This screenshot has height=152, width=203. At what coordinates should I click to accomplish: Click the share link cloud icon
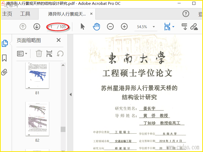click(194, 27)
